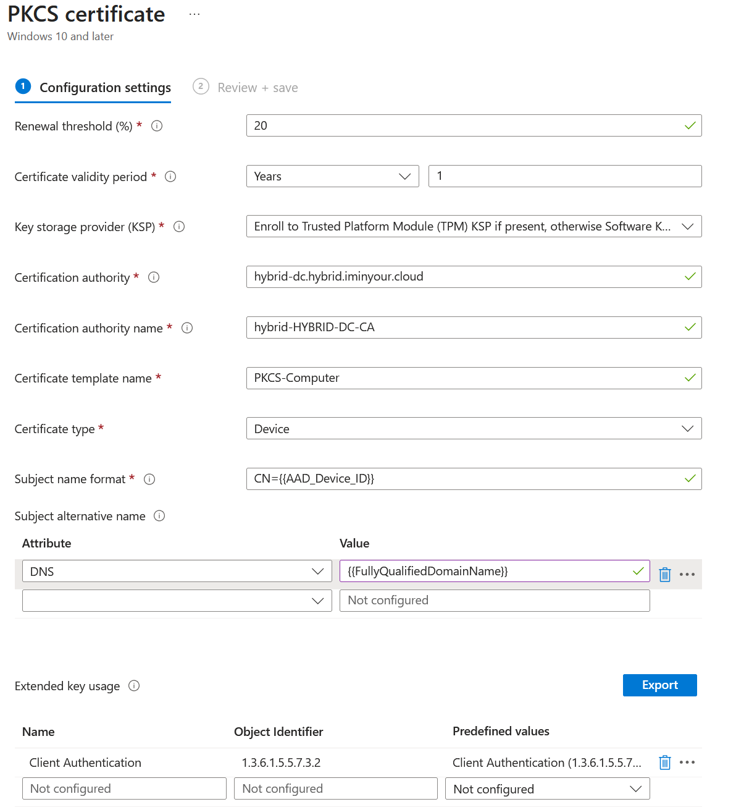Click the Subject alternative name info icon
This screenshot has height=807, width=736.
(159, 516)
